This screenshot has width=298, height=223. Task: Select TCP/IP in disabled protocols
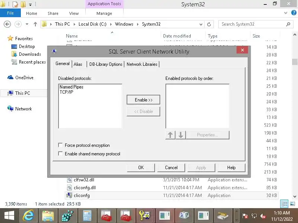(x=66, y=92)
